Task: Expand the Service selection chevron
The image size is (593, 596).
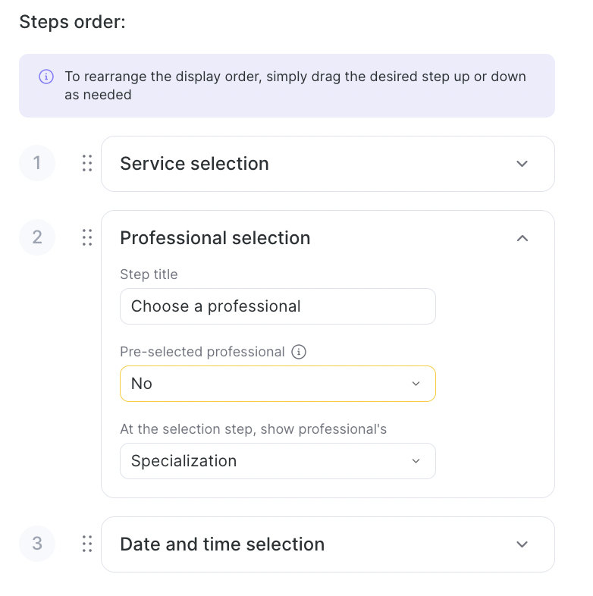Action: click(x=522, y=164)
